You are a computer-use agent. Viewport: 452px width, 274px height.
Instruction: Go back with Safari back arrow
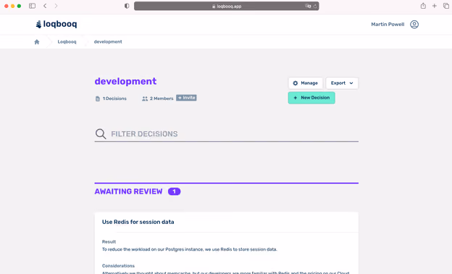click(x=45, y=6)
